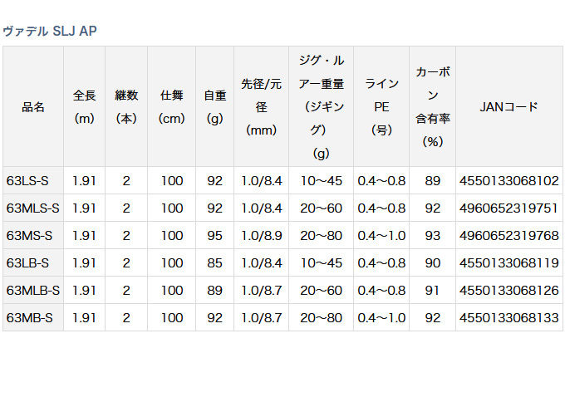The width and height of the screenshot is (565, 397).
Task: Select the 品名 column header
Action: pos(33,106)
